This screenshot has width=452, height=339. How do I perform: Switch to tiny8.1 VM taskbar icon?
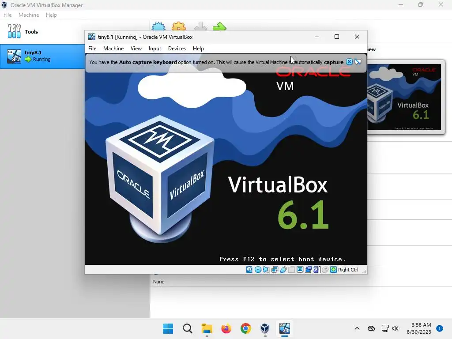click(285, 328)
